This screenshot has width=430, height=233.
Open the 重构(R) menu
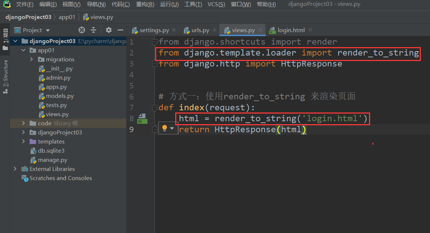[x=145, y=4]
